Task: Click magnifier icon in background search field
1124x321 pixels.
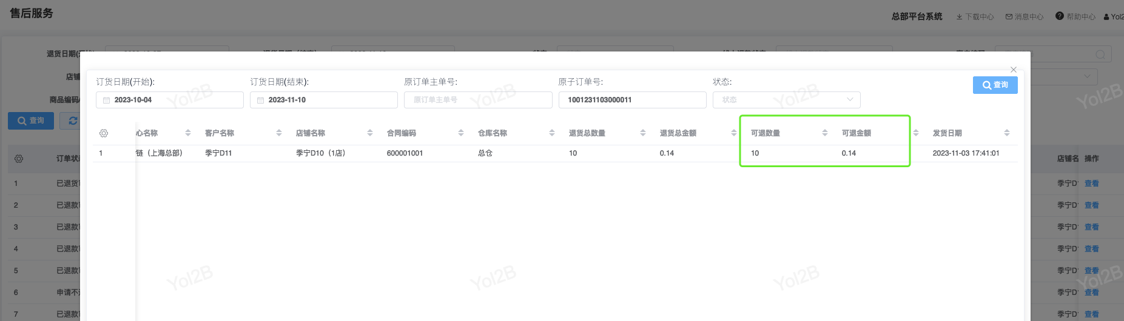Action: click(x=1100, y=55)
